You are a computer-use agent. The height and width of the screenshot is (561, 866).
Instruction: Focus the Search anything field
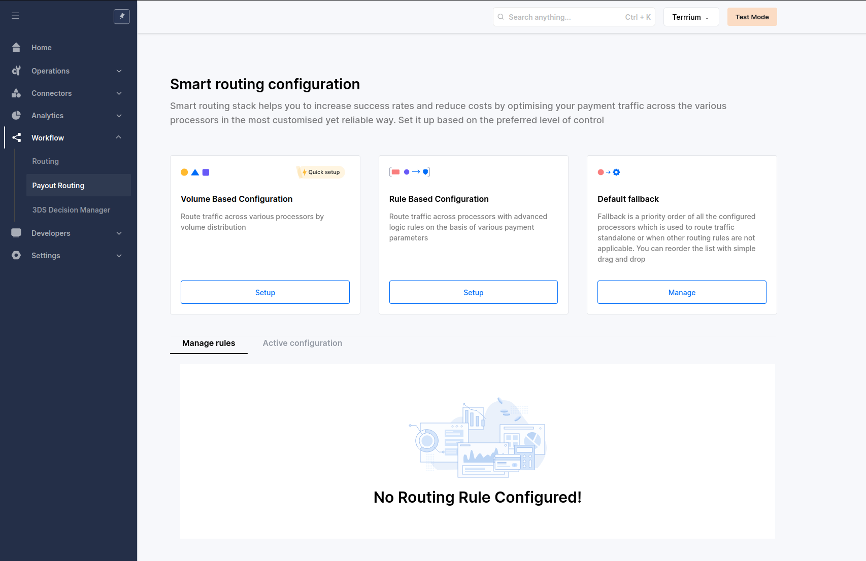tap(563, 17)
